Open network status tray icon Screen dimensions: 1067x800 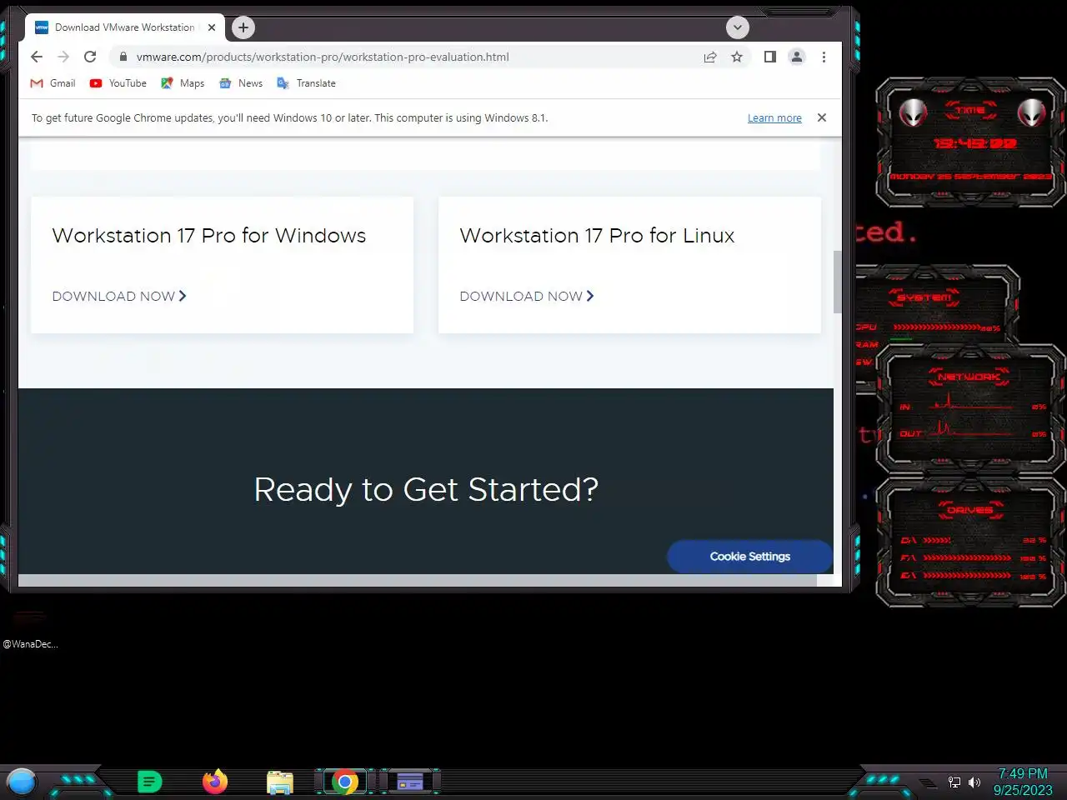[954, 782]
